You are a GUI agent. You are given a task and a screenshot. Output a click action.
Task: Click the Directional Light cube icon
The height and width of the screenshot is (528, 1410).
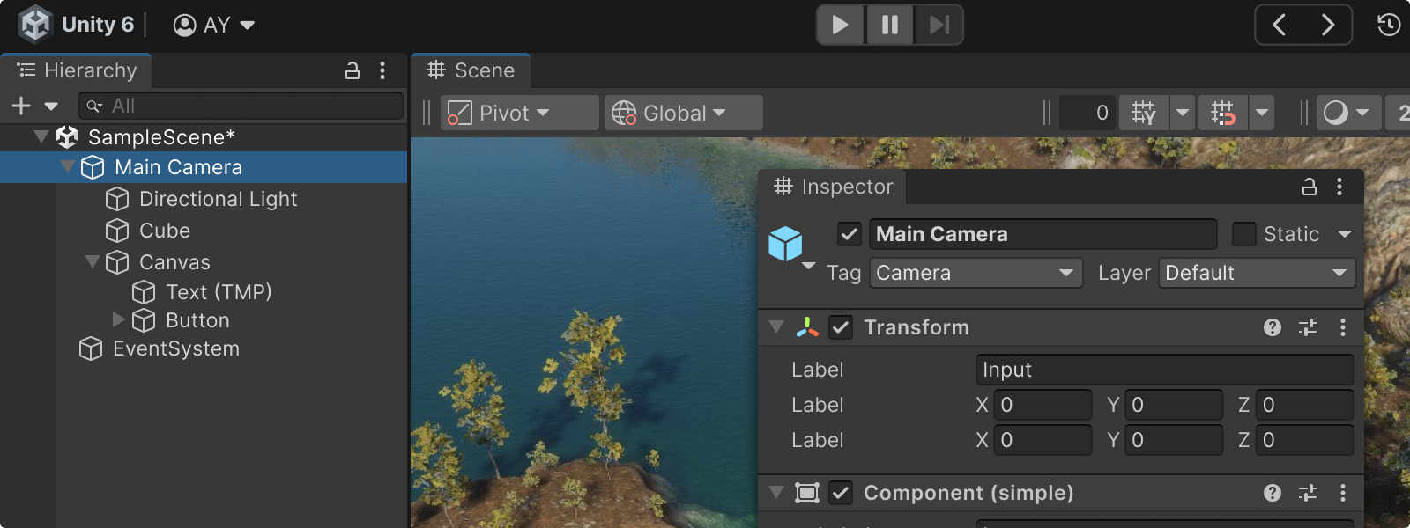tap(117, 199)
